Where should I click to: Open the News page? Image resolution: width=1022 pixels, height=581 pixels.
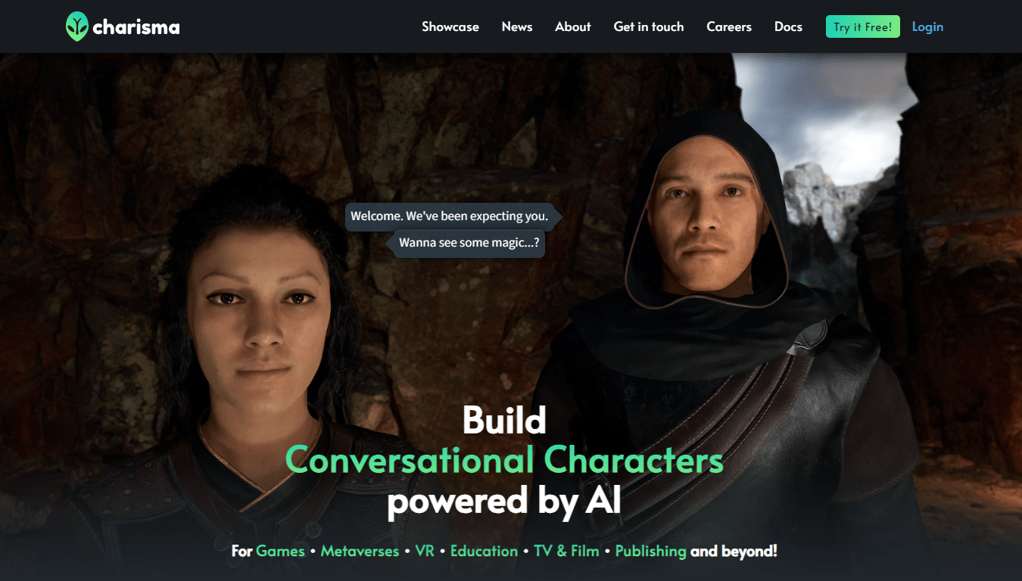pos(517,26)
